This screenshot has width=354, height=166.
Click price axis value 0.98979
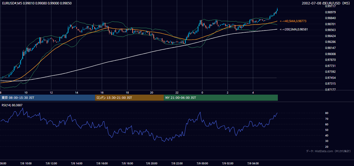[x=330, y=12]
